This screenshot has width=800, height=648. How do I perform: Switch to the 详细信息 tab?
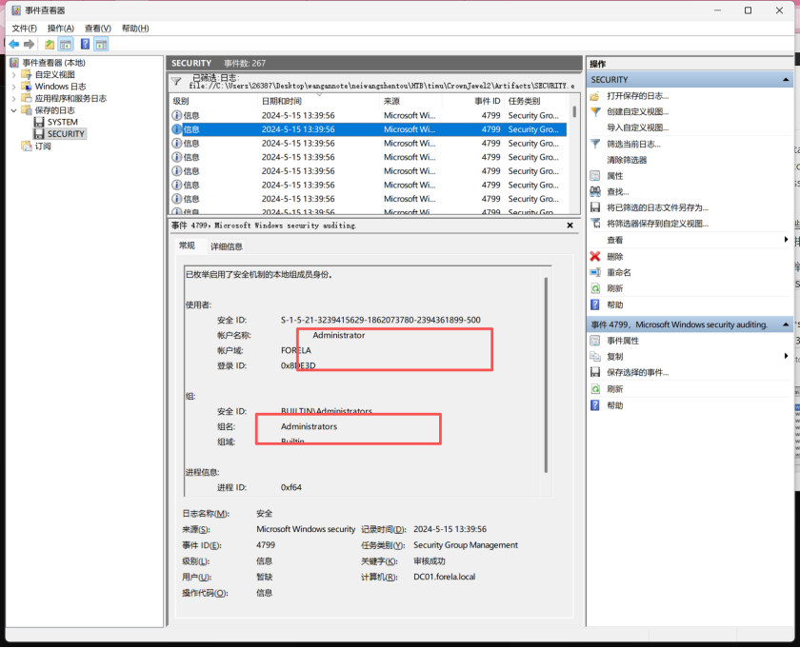[x=227, y=246]
